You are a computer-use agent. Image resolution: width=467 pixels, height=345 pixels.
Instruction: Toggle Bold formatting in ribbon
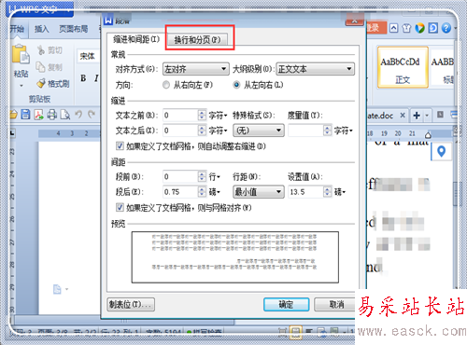83,78
